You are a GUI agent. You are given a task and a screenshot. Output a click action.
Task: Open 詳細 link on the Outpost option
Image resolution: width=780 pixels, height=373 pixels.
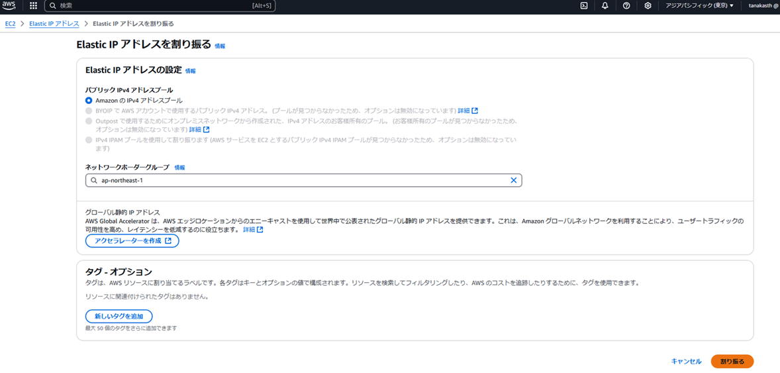(x=199, y=129)
